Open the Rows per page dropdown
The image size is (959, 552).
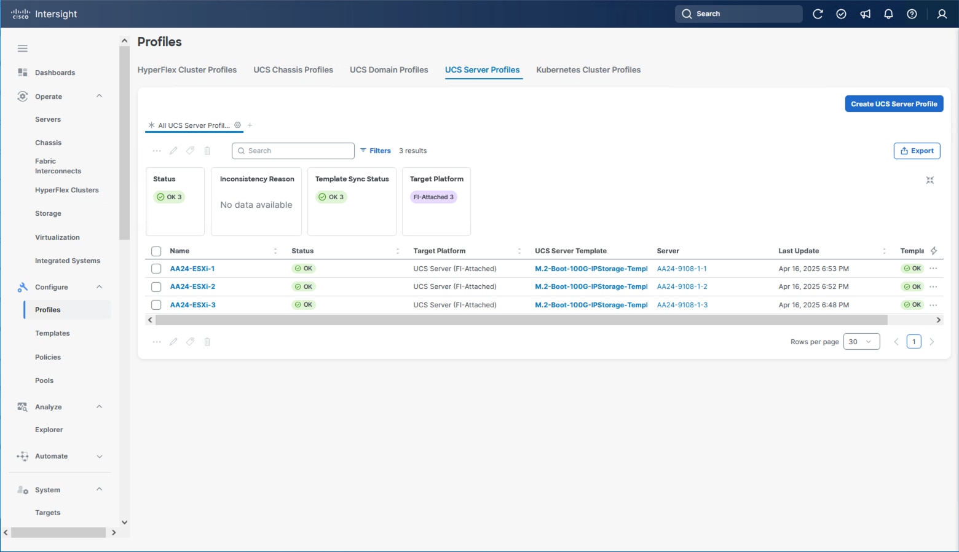point(861,342)
